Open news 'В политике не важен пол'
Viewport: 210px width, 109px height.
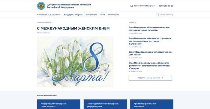coord(149,29)
